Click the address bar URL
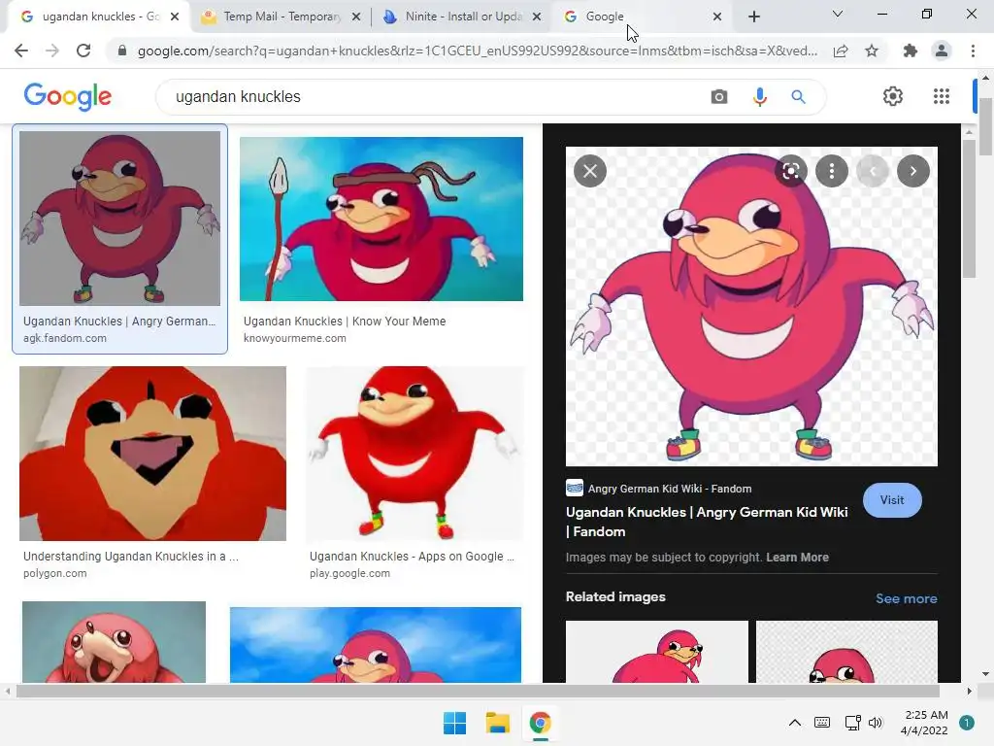 477,51
